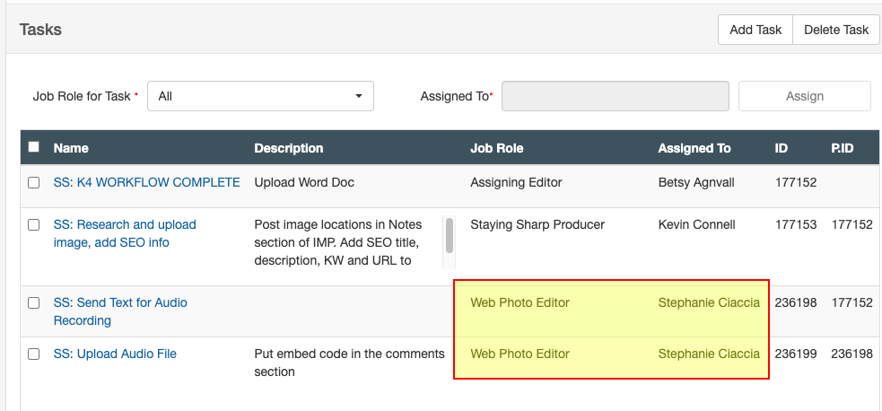Sort by the Name column header
The height and width of the screenshot is (411, 882).
pyautogui.click(x=71, y=148)
